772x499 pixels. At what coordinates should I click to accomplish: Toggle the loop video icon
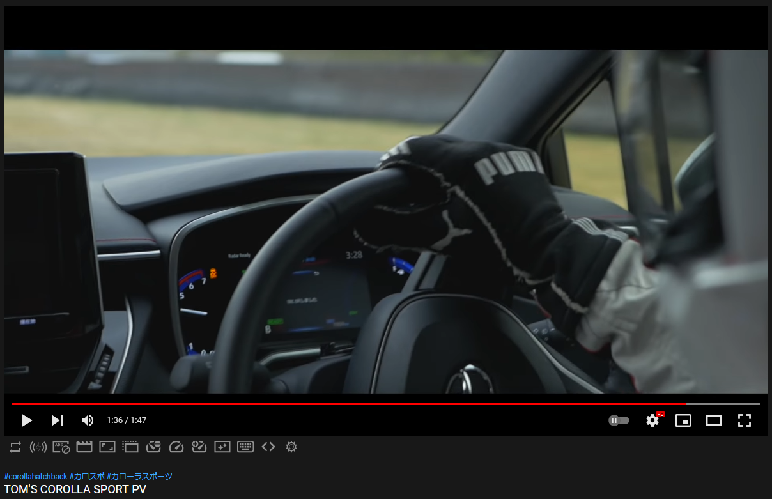tap(15, 447)
